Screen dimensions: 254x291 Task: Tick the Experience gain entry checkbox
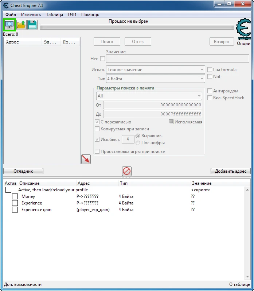tap(15, 210)
